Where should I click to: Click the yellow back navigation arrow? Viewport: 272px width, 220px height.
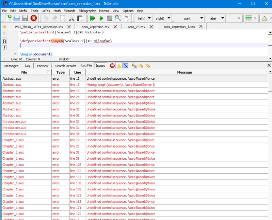[4, 27]
